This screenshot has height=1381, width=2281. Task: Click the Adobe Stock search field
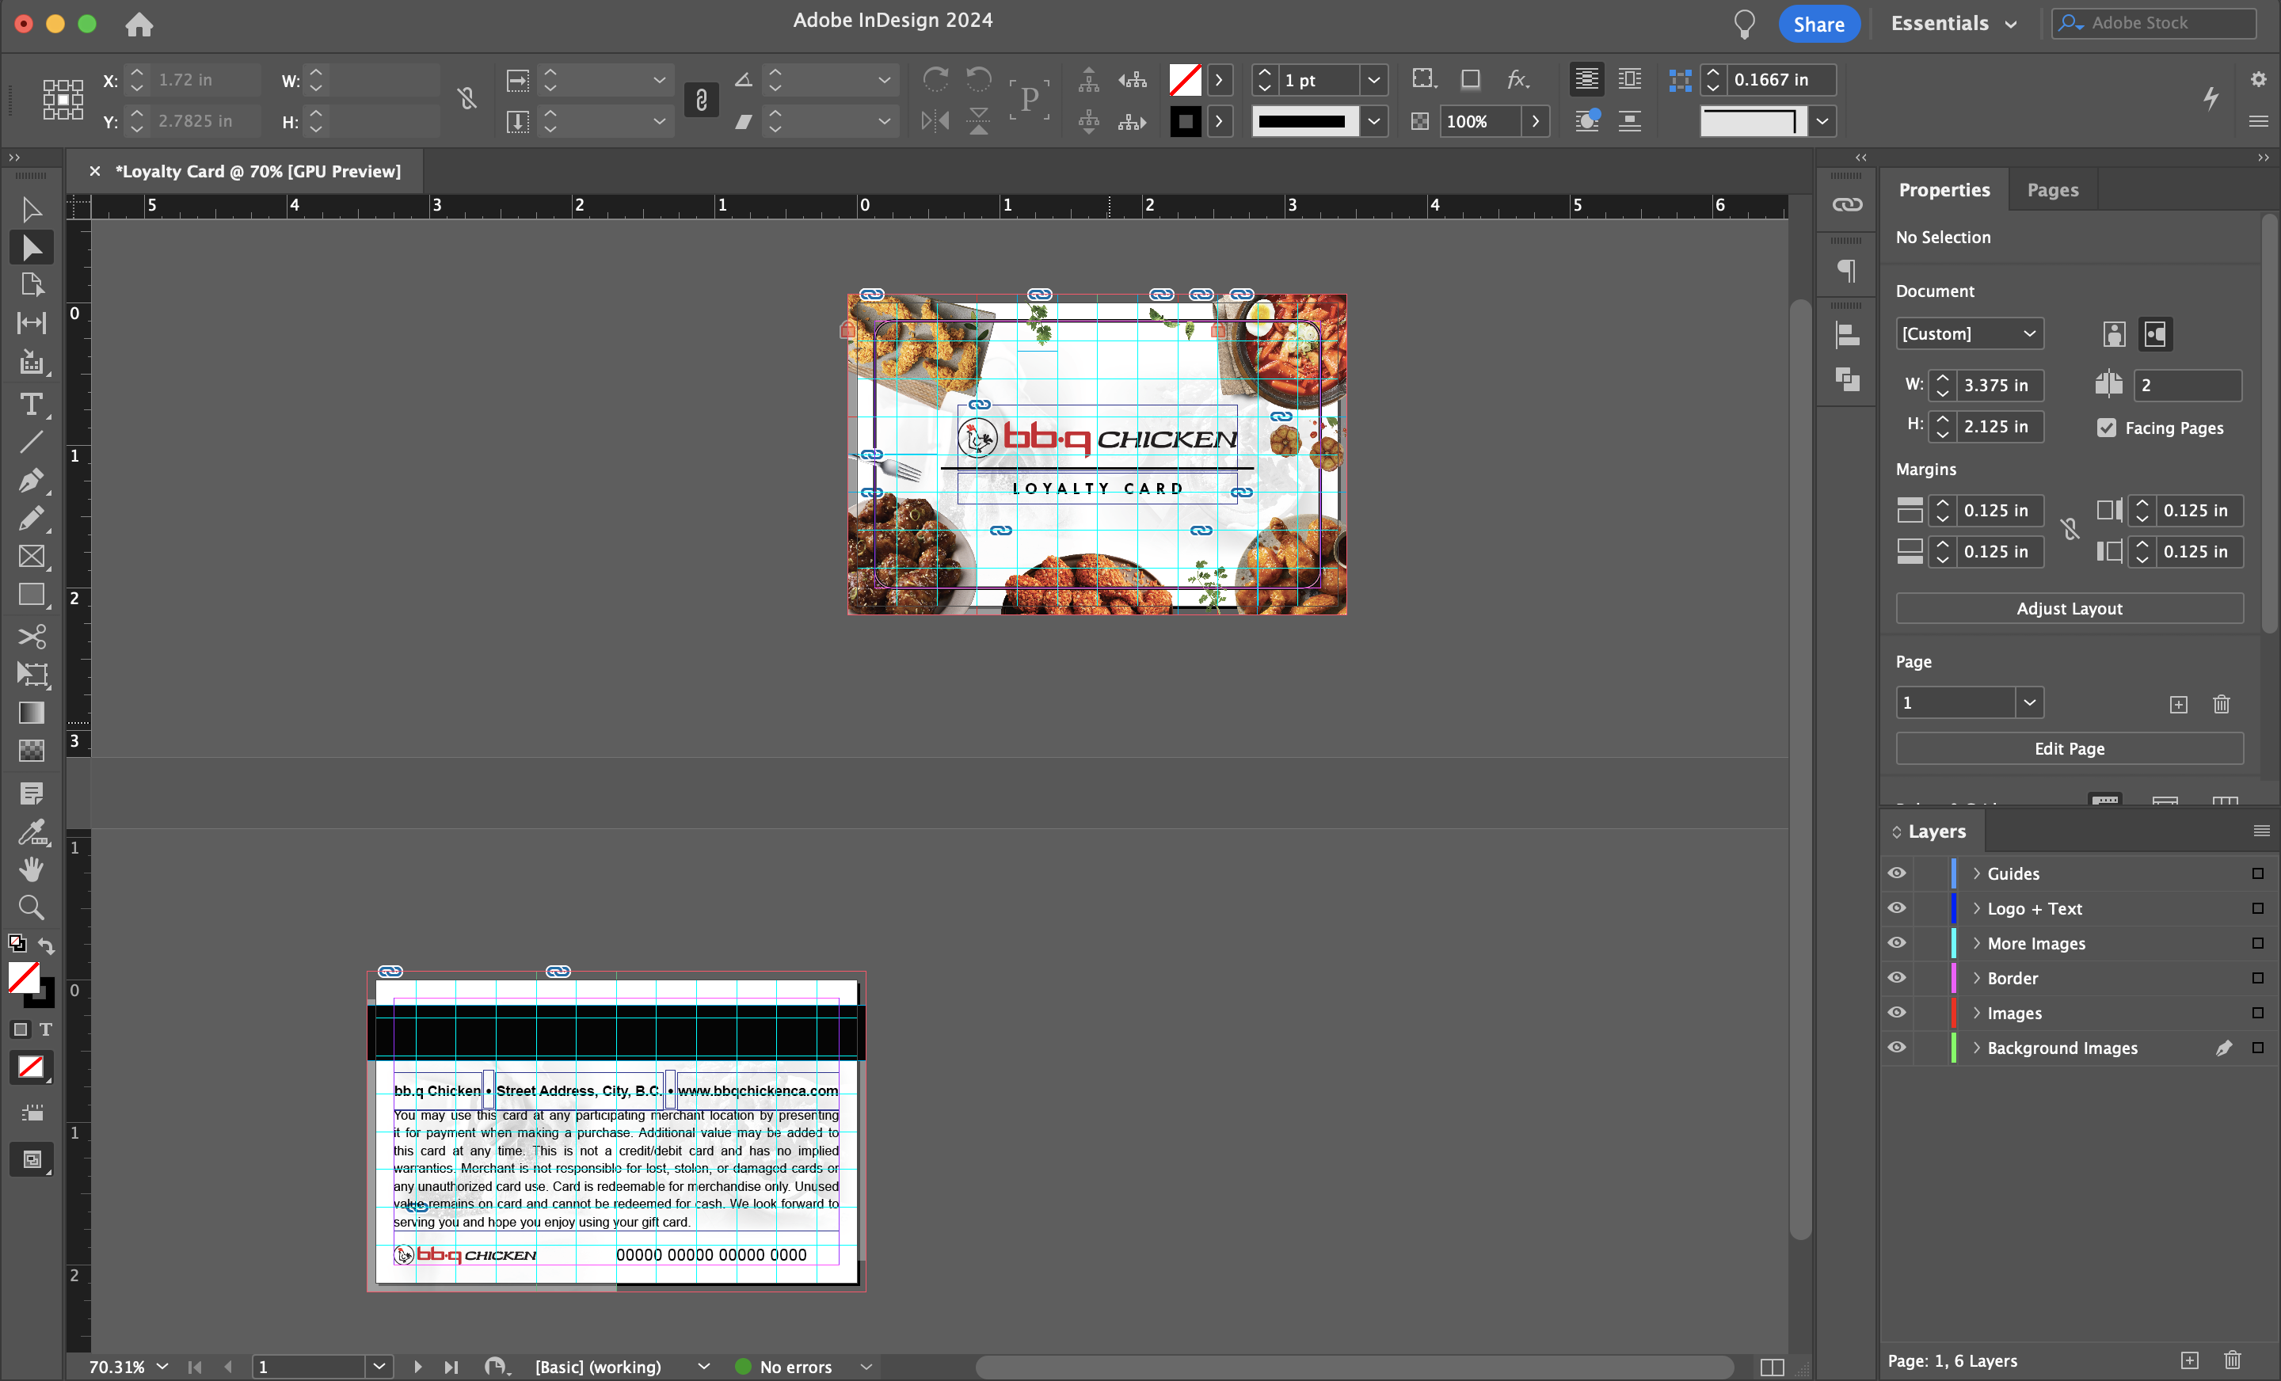pos(2153,23)
